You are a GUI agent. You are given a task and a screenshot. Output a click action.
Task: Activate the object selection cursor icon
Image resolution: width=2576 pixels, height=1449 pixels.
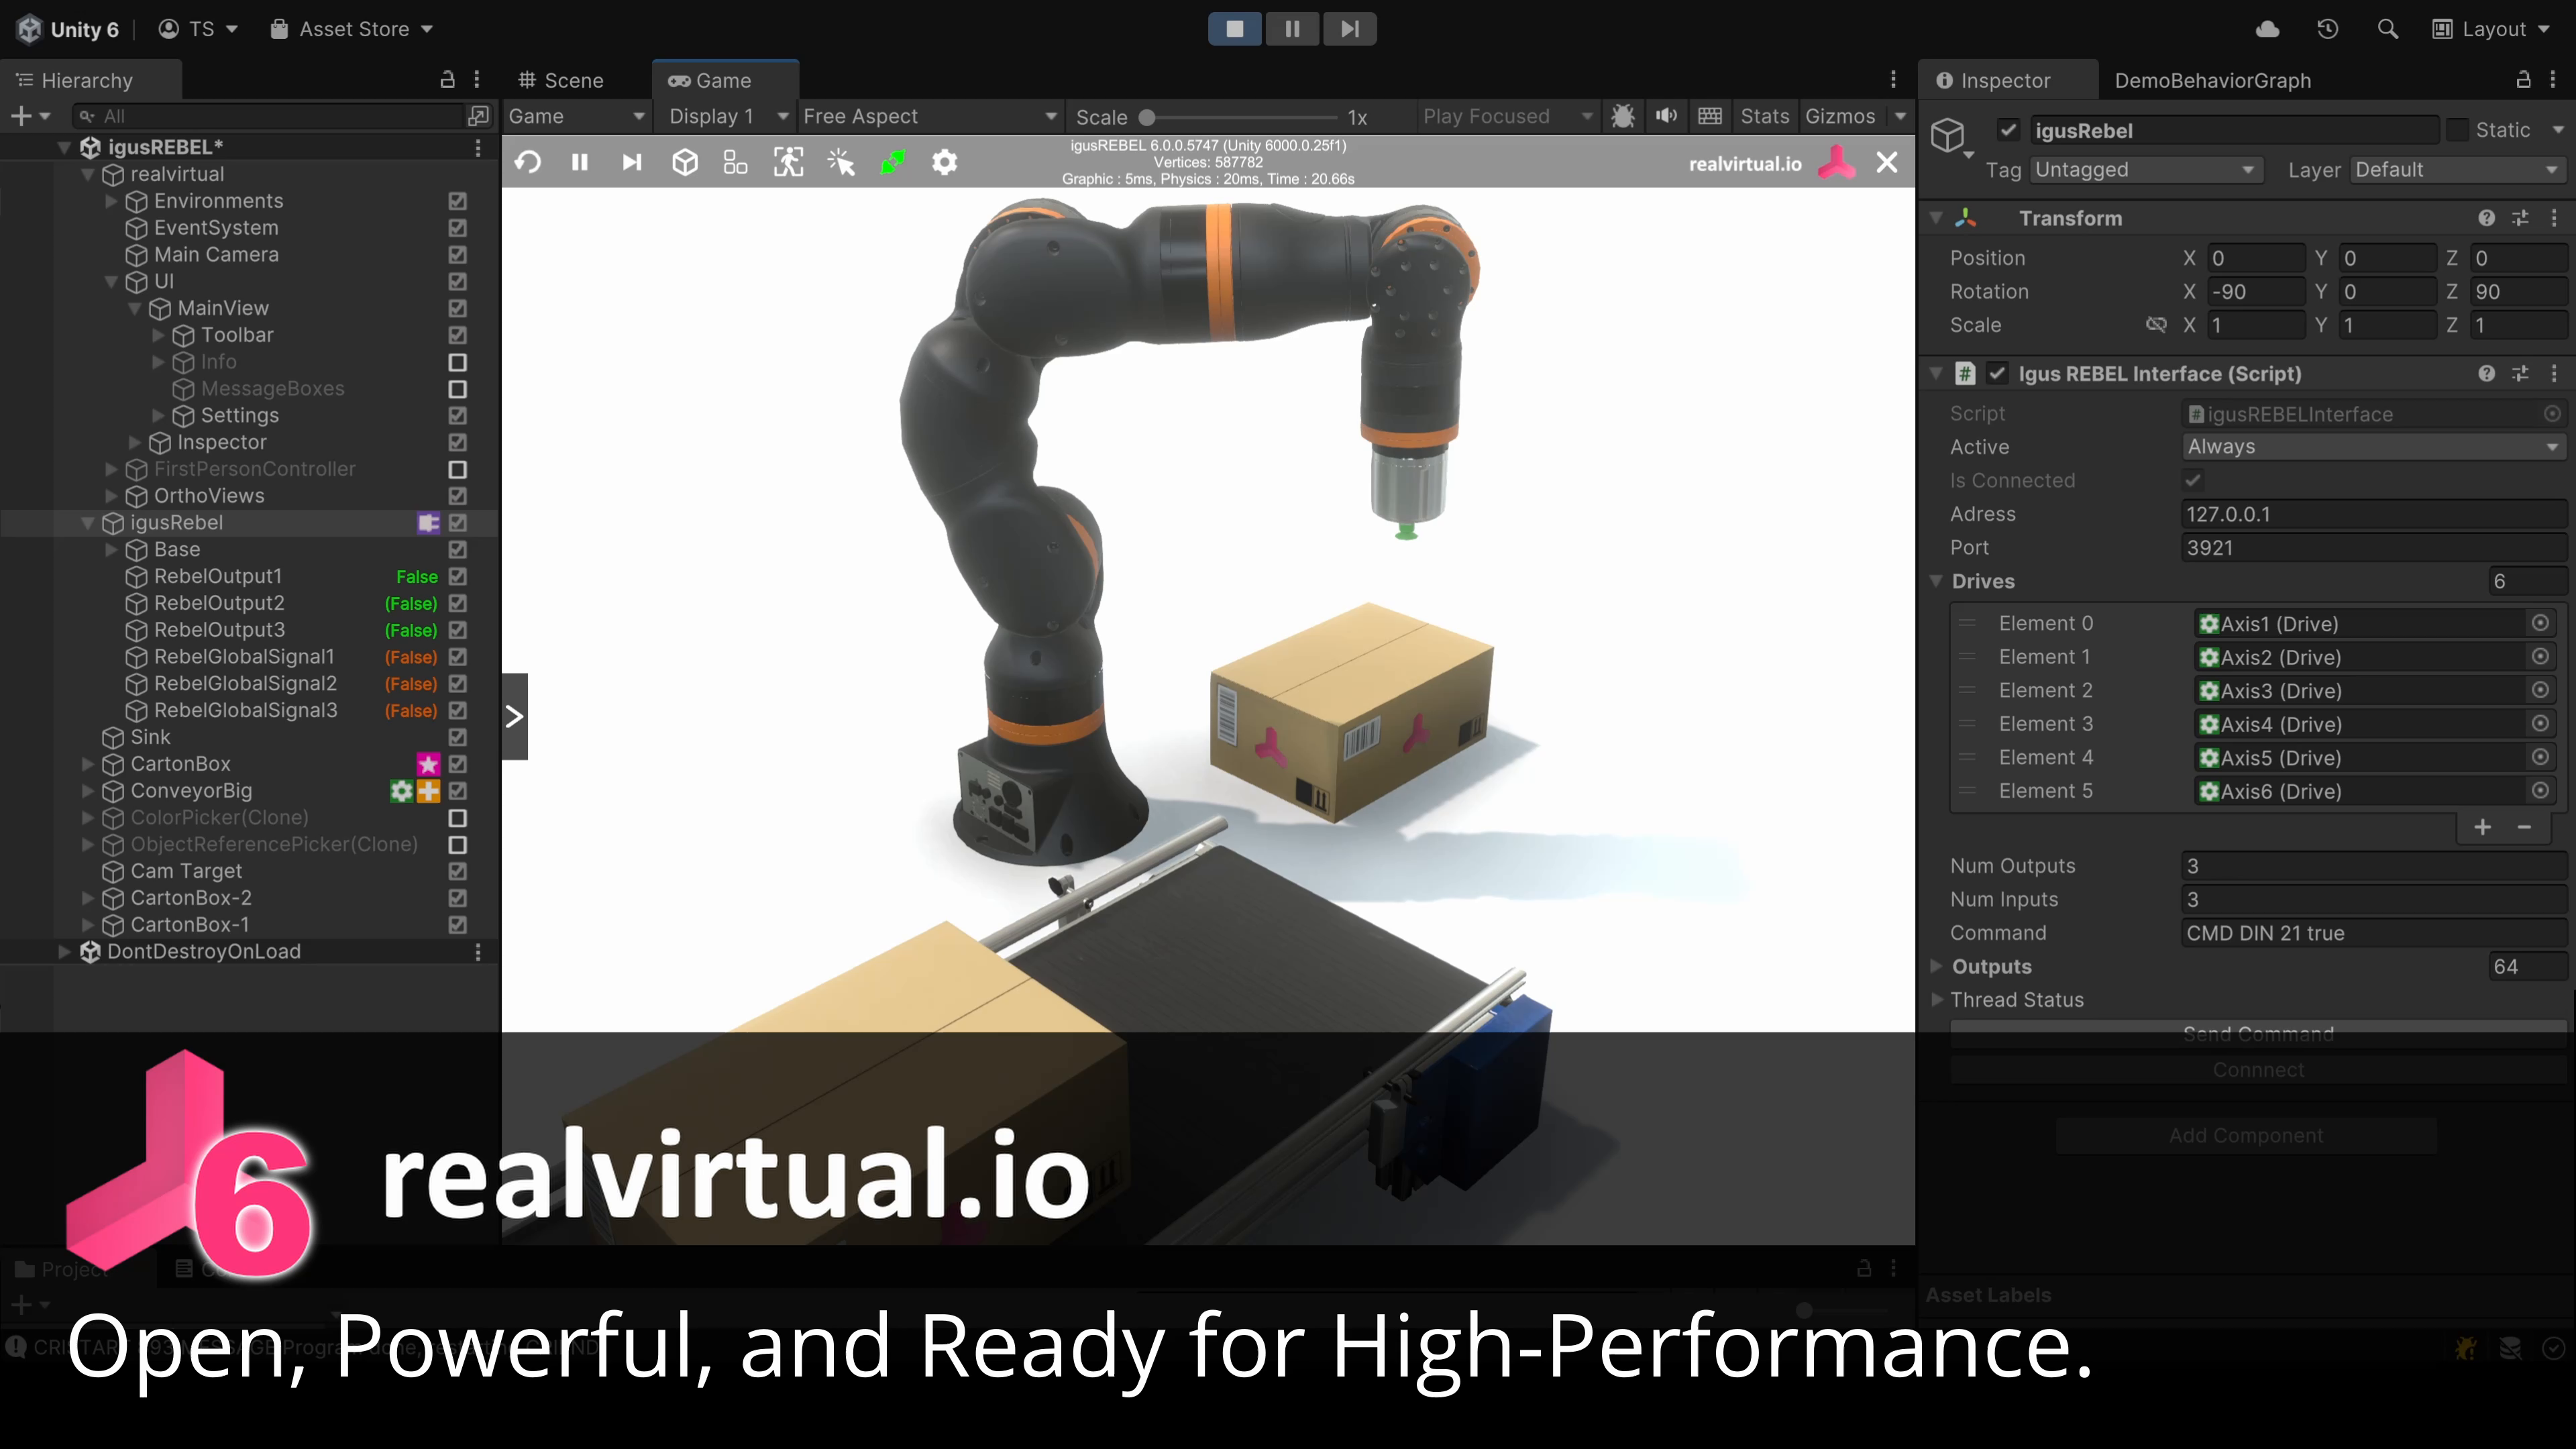pos(841,162)
